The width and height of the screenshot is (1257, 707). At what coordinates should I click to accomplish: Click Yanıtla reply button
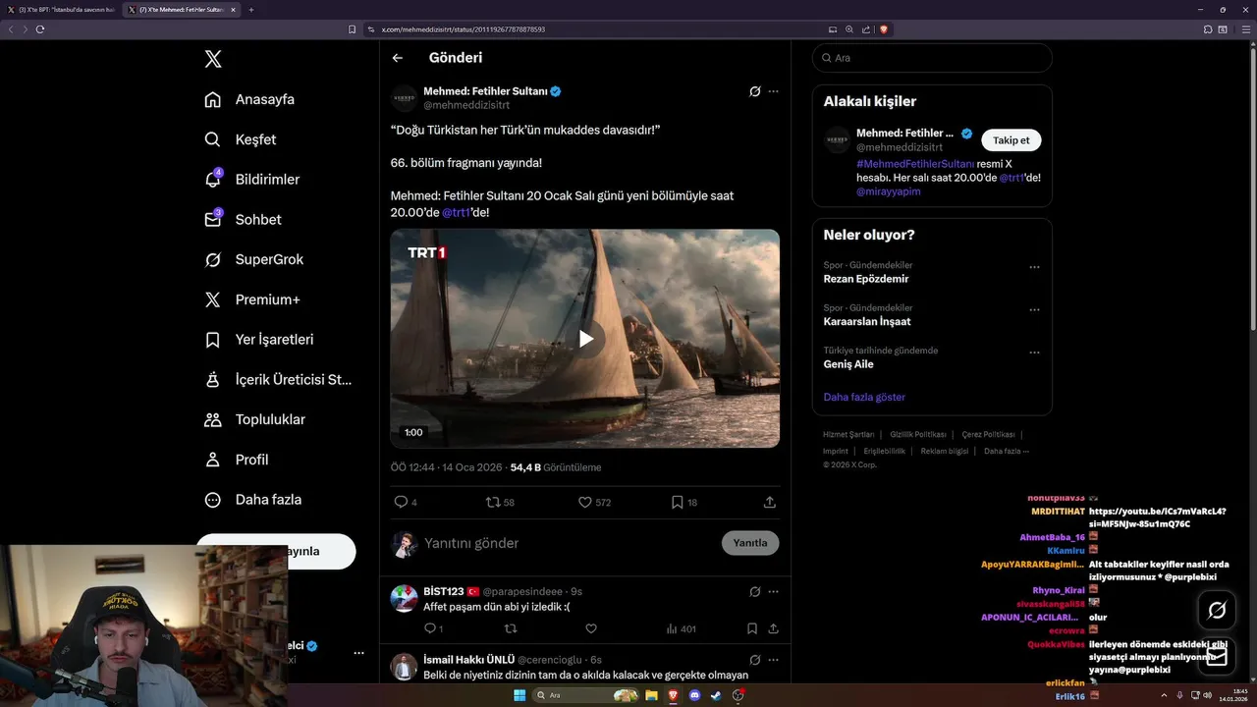[x=750, y=543]
